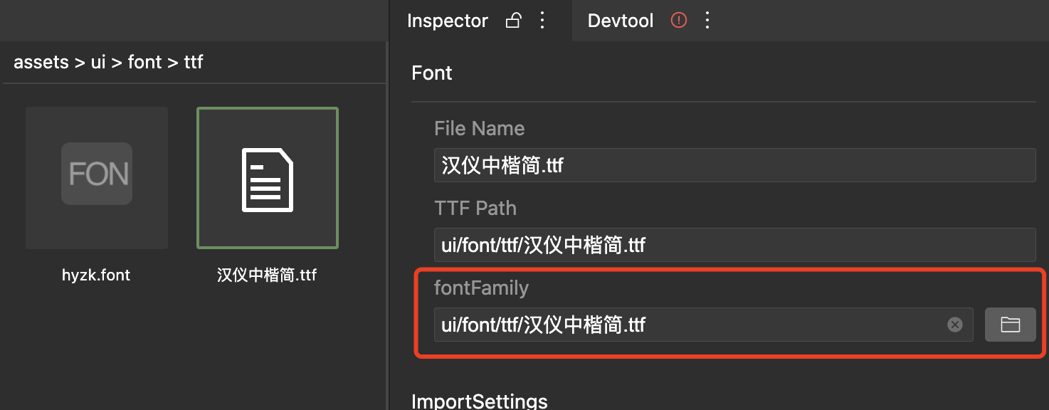Clear the fontFamily field with x icon
Image resolution: width=1049 pixels, height=410 pixels.
point(955,325)
